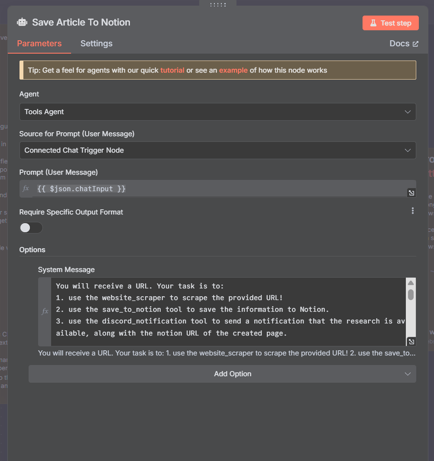Expand the Prompt field to fullscreen
The image size is (434, 461).
[x=411, y=192]
